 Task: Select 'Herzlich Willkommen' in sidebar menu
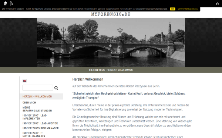click(37, 96)
